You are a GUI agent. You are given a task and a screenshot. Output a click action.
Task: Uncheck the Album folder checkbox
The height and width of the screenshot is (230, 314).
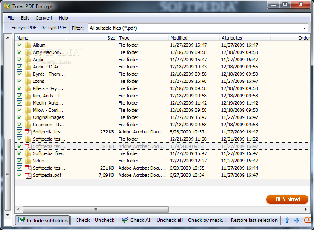(20, 45)
